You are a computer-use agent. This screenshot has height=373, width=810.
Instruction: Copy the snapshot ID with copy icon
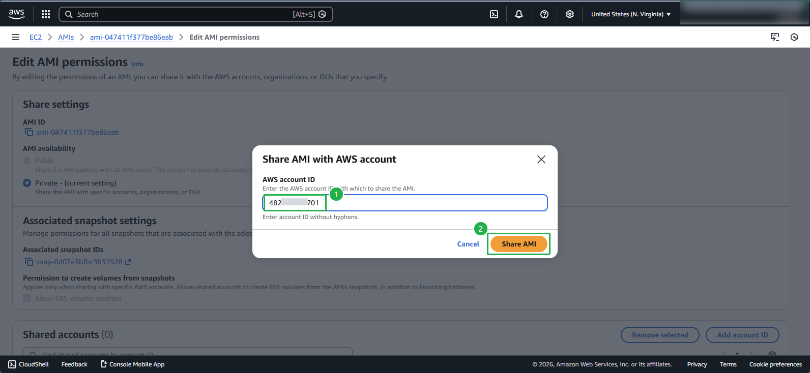click(x=29, y=262)
